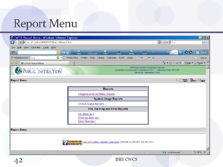Click the Helpdesk Expert logo
Image resolution: width=223 pixels, height=167 pixels.
pos(72,143)
